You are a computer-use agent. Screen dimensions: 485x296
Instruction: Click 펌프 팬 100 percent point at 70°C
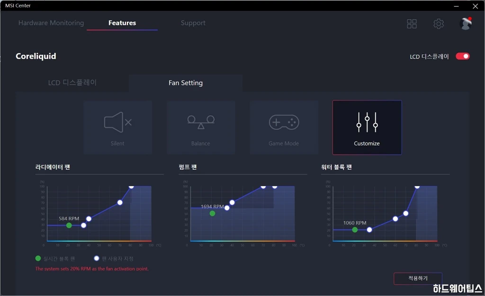coord(263,186)
